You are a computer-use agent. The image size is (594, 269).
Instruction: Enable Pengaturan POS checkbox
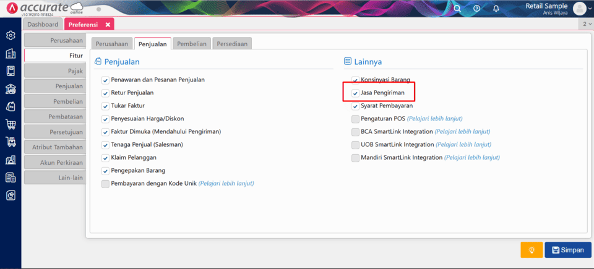(355, 118)
